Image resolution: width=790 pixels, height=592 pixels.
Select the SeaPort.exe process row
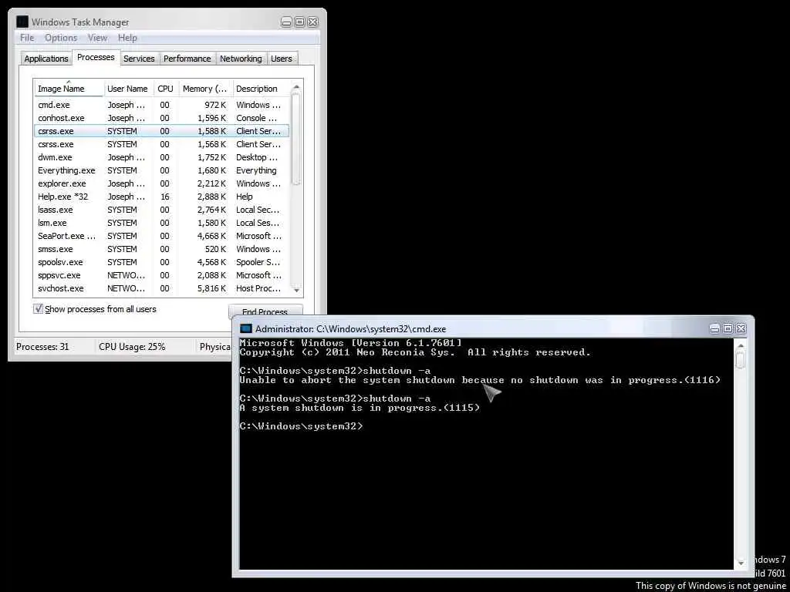click(162, 236)
